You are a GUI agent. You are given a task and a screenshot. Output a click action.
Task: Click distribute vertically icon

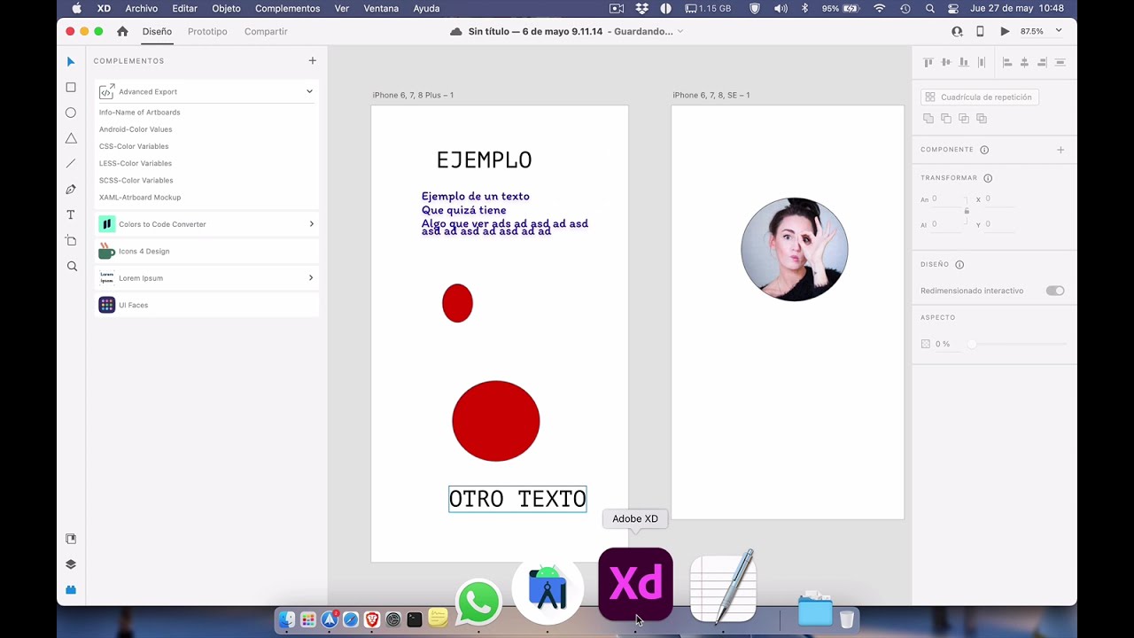click(x=1060, y=62)
